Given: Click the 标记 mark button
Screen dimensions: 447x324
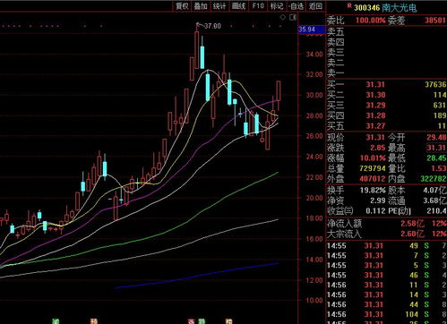Looking at the screenshot, I should tap(277, 6).
